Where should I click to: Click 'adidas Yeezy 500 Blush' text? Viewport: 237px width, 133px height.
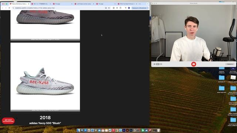click(45, 123)
